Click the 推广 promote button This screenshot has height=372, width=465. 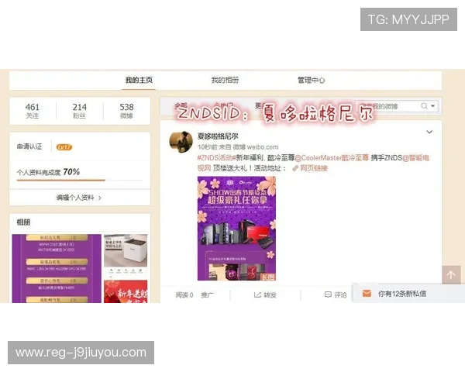coord(207,294)
